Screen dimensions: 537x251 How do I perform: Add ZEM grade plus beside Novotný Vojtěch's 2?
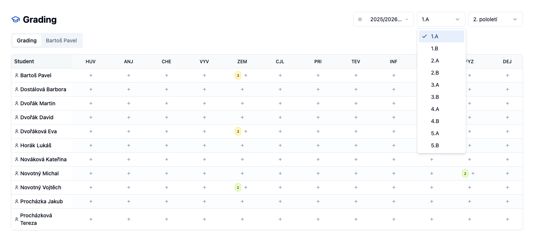coord(246,187)
